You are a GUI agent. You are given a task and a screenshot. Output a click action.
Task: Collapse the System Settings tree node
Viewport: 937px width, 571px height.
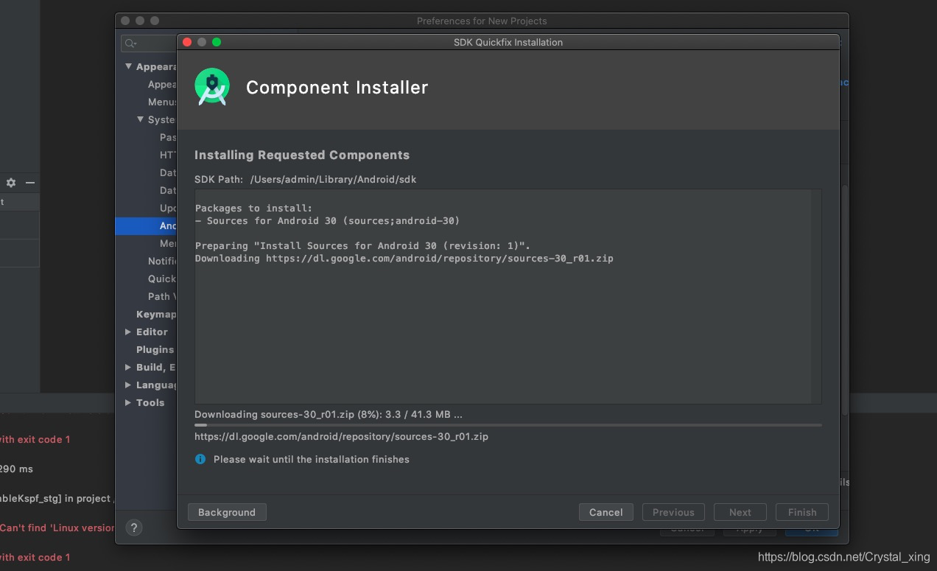pyautogui.click(x=141, y=119)
